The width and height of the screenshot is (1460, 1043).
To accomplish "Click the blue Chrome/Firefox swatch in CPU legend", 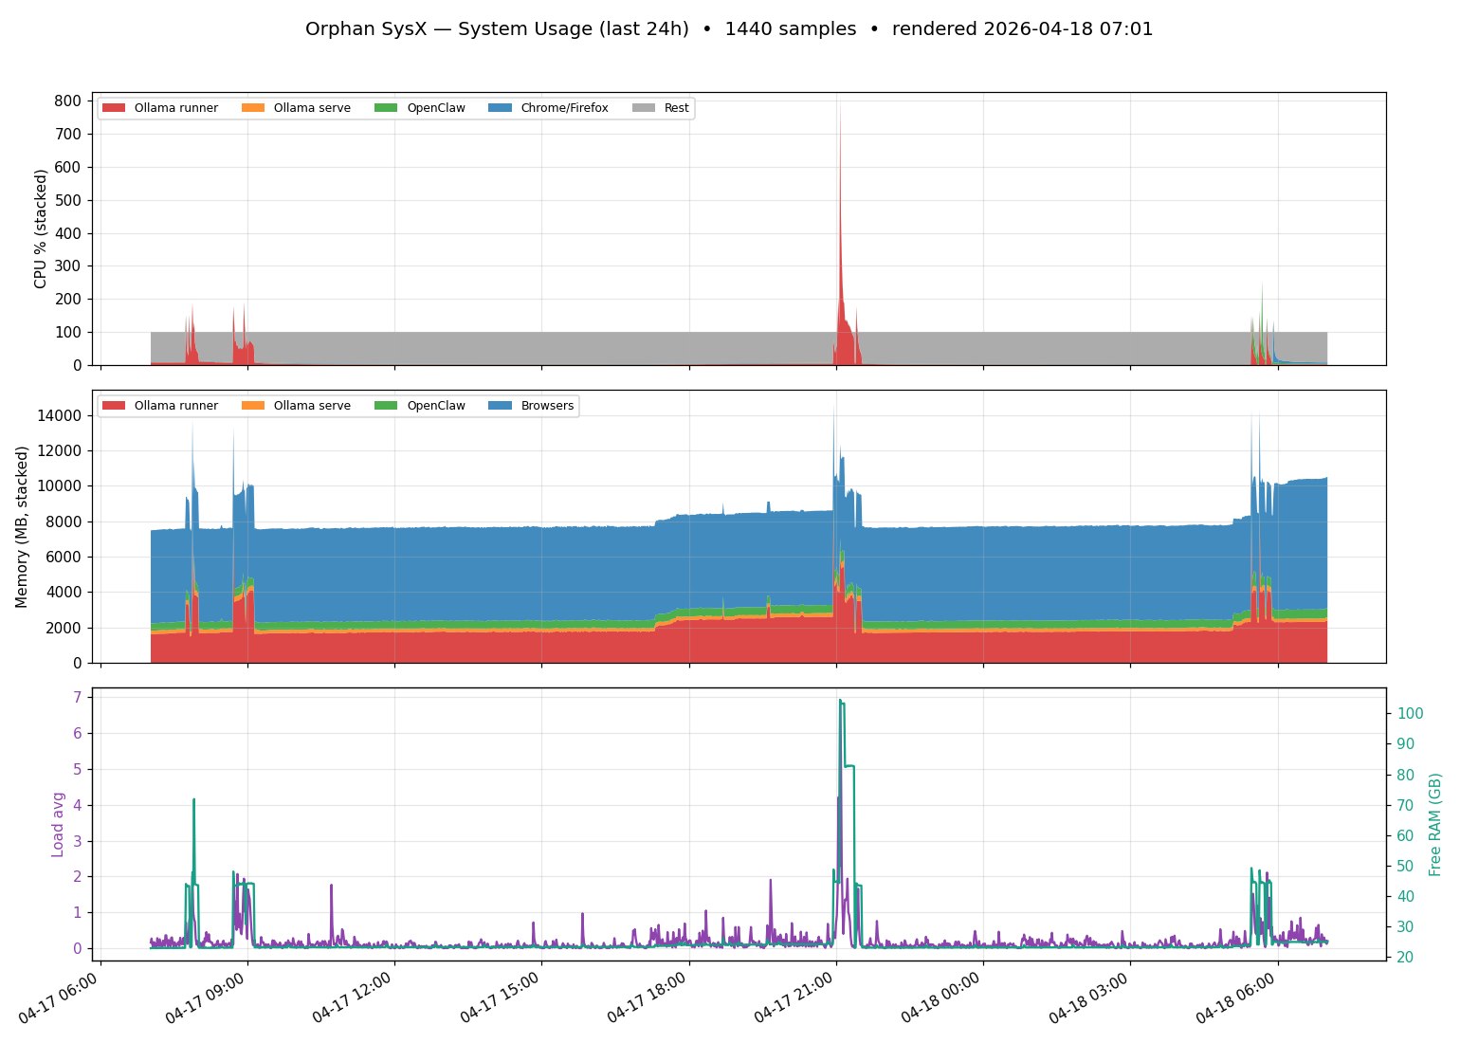I will click(500, 108).
